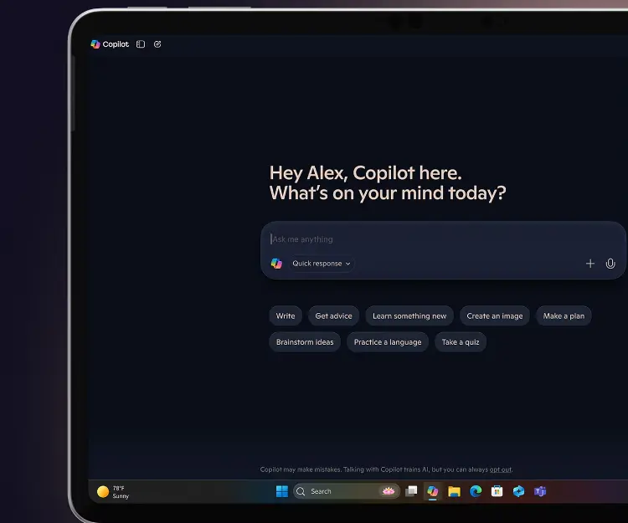Click the Copilot taskbar icon
The height and width of the screenshot is (523, 628).
pos(433,491)
